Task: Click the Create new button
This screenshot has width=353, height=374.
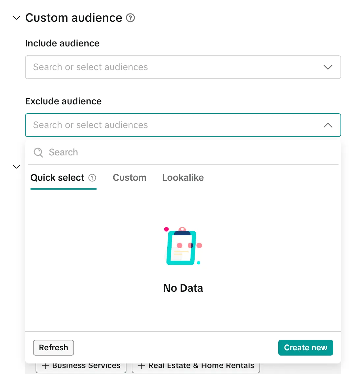Action: [x=306, y=348]
